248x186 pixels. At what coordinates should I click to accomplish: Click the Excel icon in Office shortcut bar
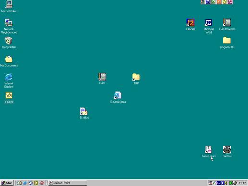pyautogui.click(x=213, y=2)
